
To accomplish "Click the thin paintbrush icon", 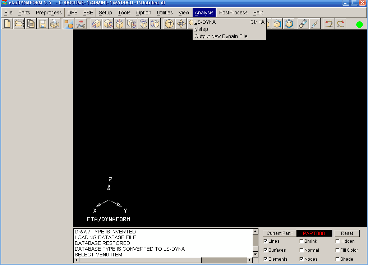I will click(x=315, y=24).
